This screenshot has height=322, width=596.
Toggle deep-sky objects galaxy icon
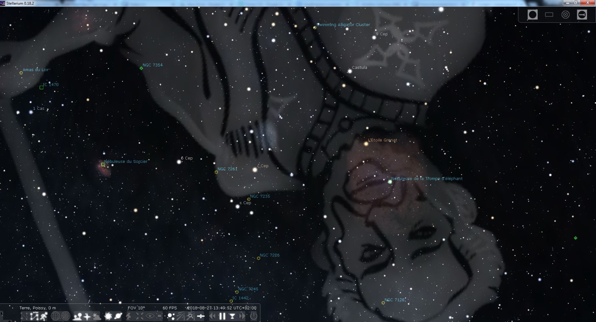tap(108, 316)
